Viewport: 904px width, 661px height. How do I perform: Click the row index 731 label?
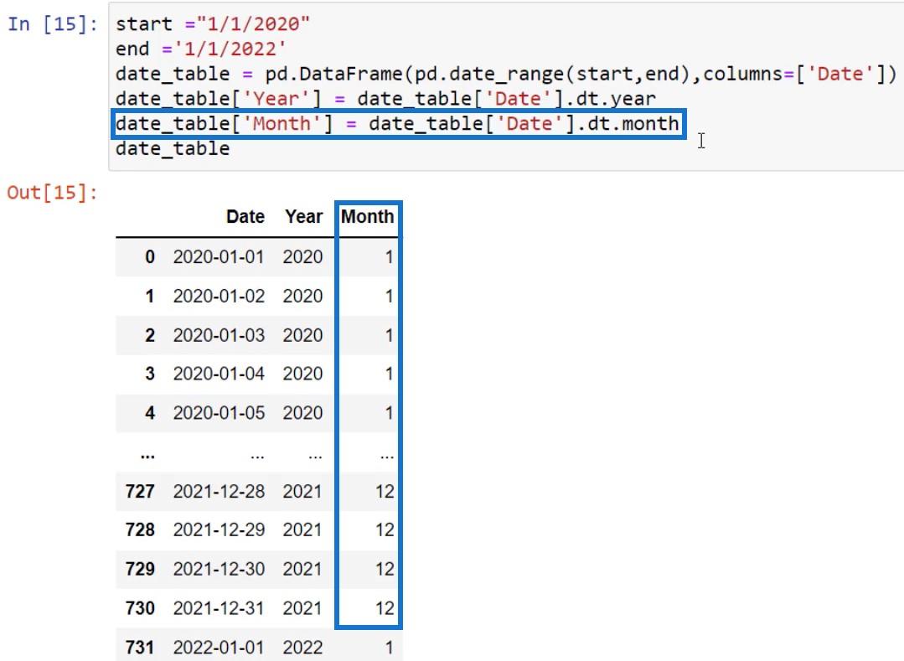point(140,647)
